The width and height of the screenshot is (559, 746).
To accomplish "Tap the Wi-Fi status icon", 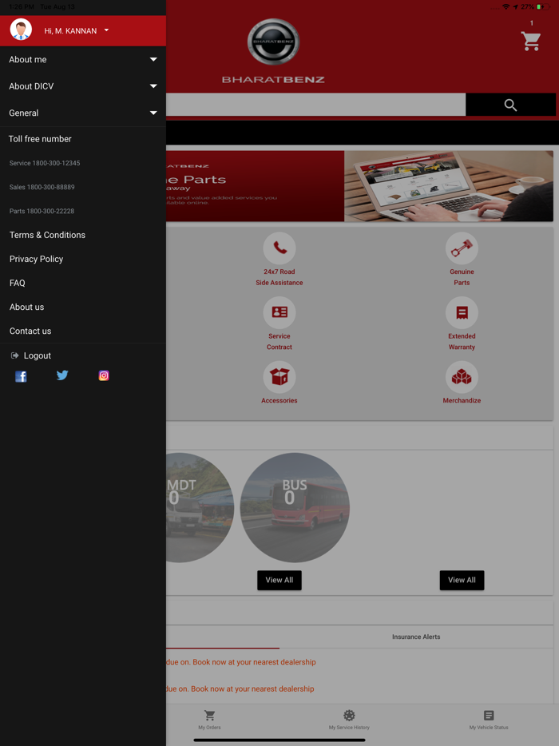I will coord(505,6).
